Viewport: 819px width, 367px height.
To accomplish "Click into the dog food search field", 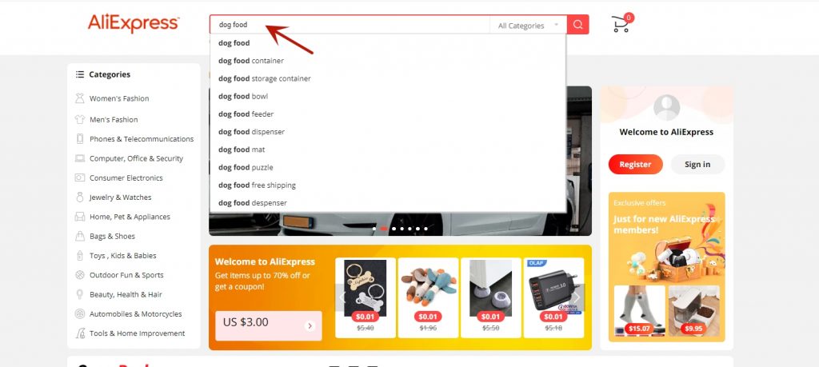I will click(x=350, y=25).
